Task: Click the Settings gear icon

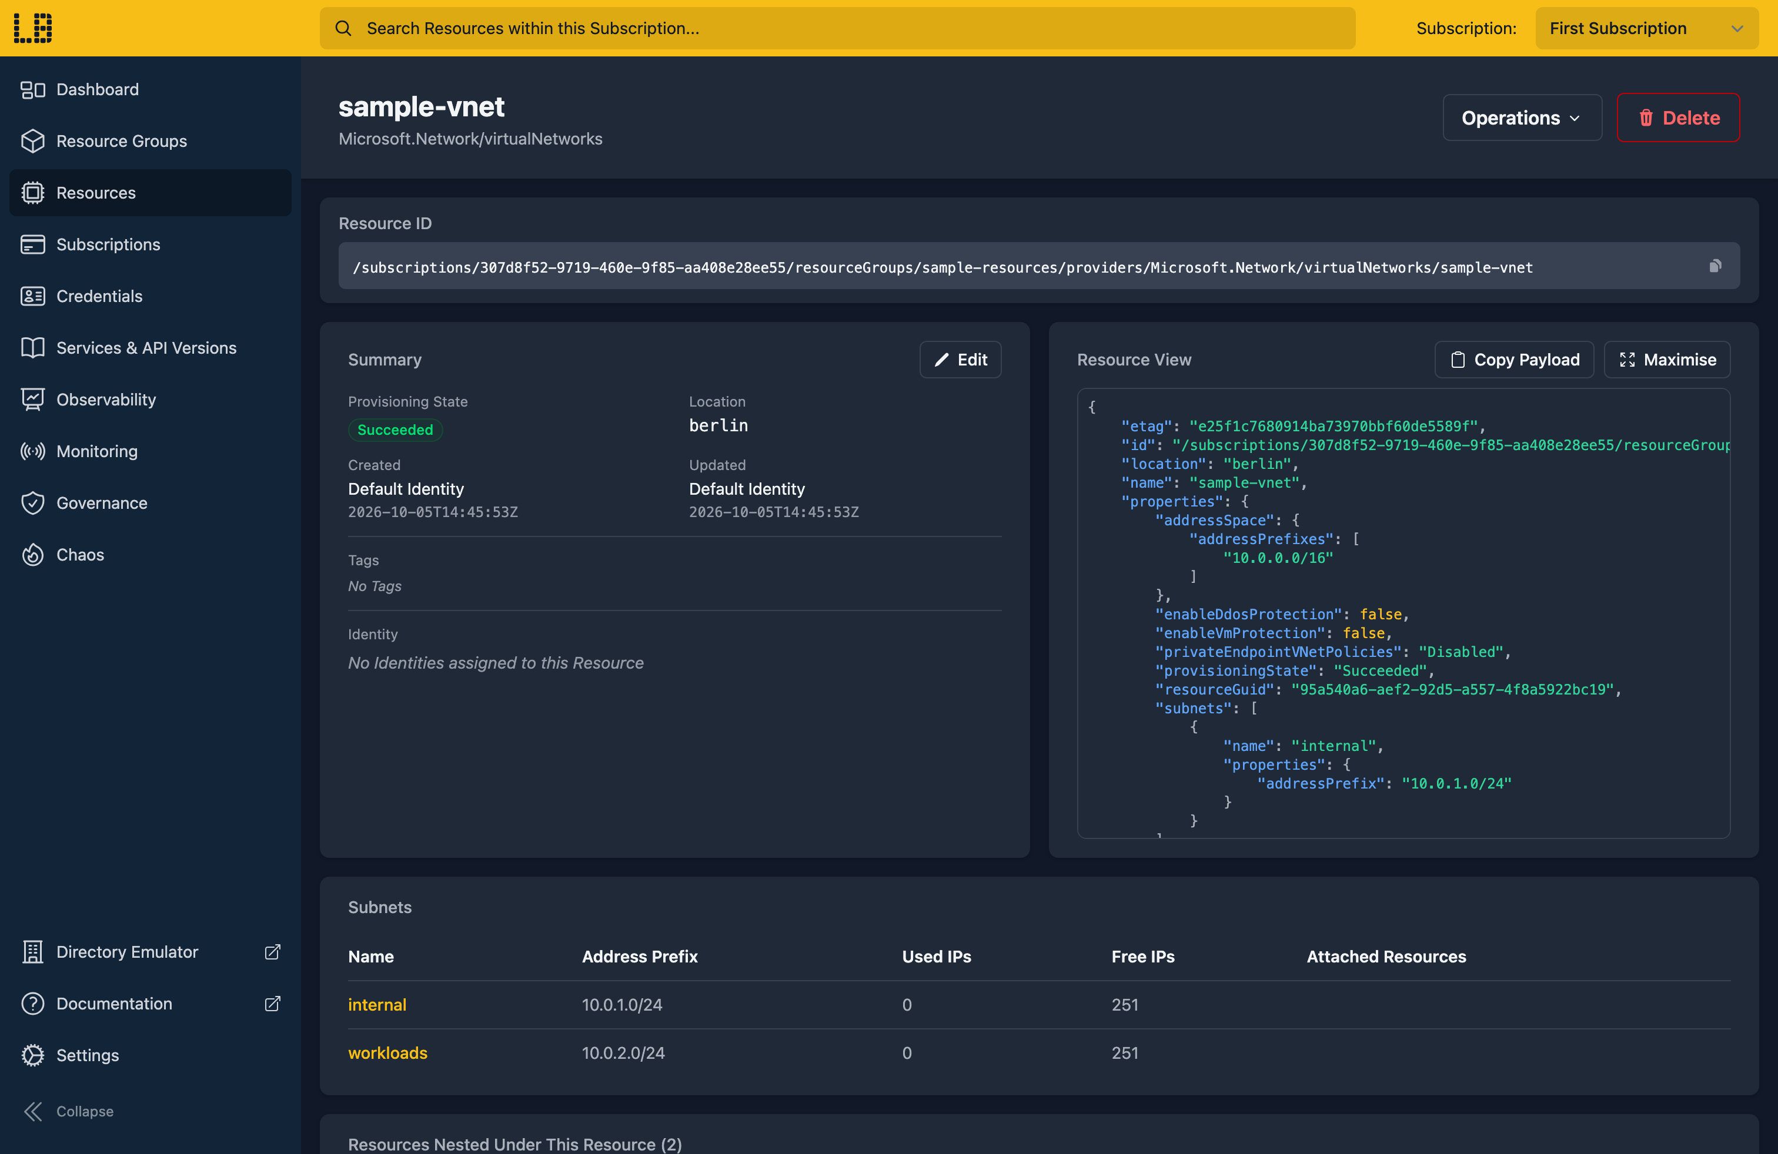Action: (33, 1055)
